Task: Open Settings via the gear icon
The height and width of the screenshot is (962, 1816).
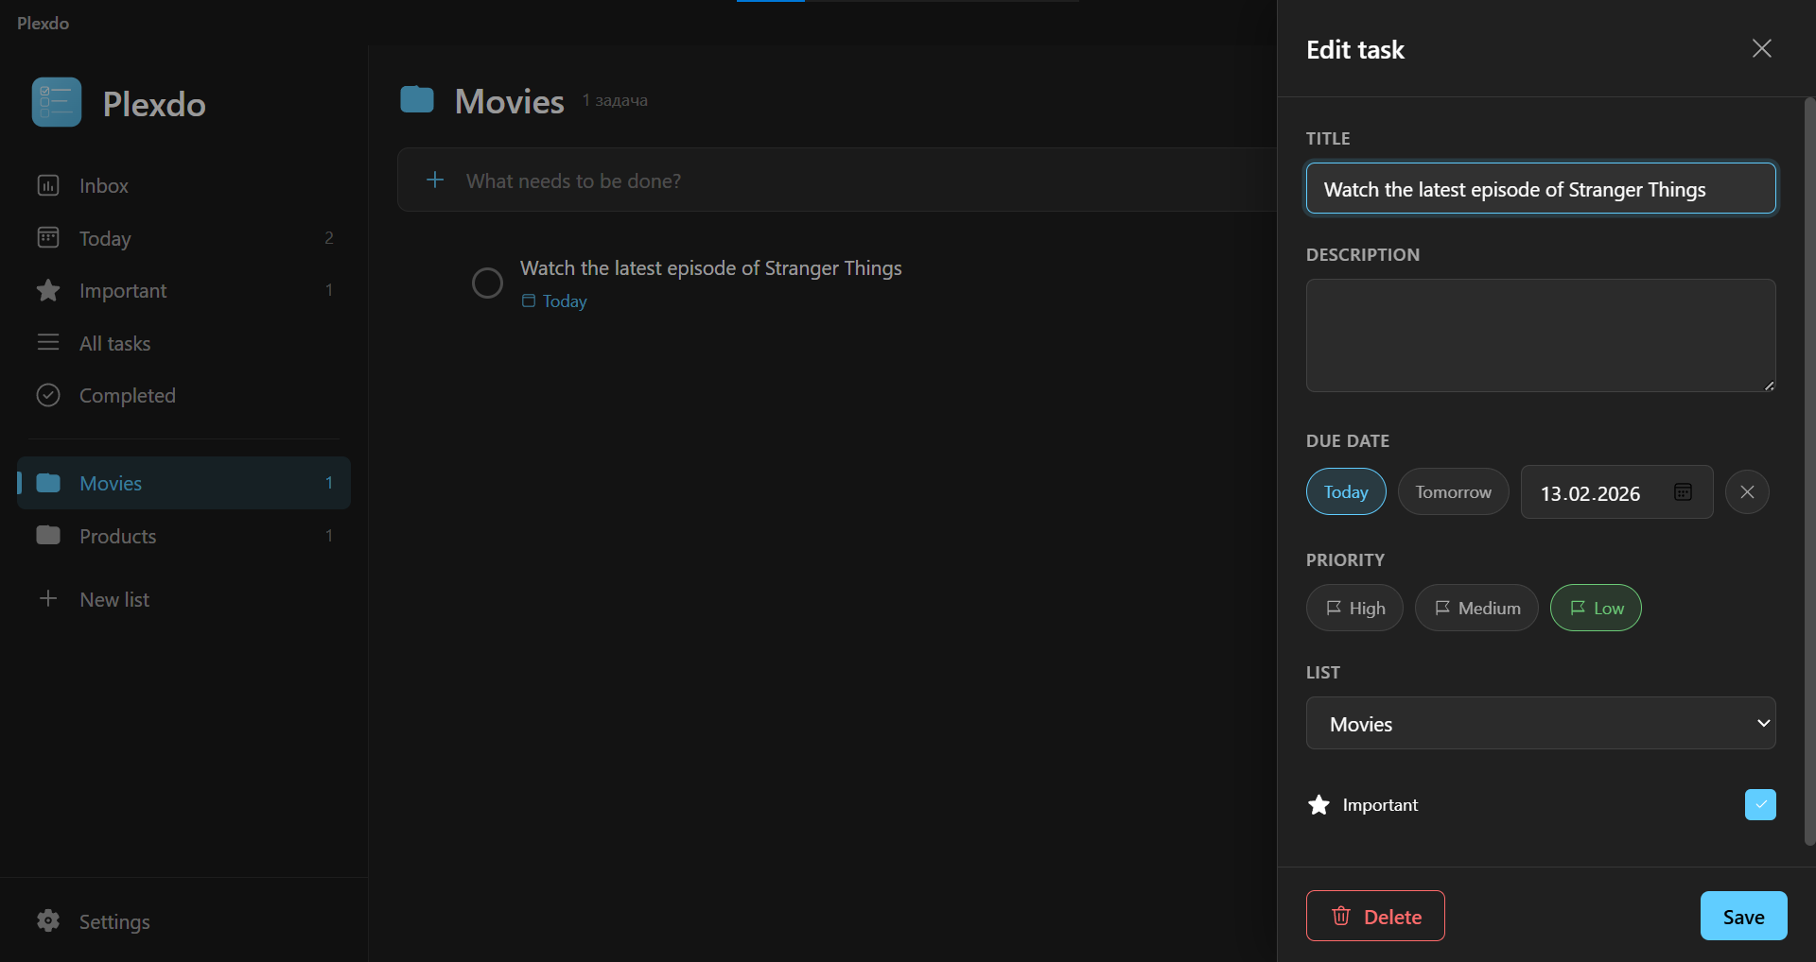Action: tap(49, 921)
